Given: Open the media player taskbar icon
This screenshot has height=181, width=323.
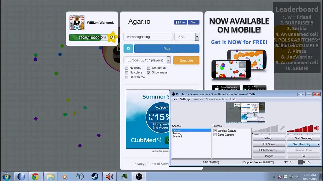Looking at the screenshot, I should click(65, 177).
